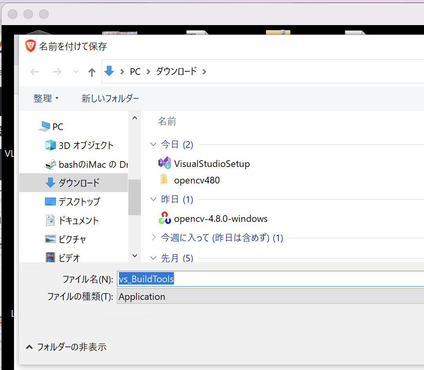This screenshot has width=424, height=370.
Task: Select the 先月 (5) group label
Action: pos(177,258)
